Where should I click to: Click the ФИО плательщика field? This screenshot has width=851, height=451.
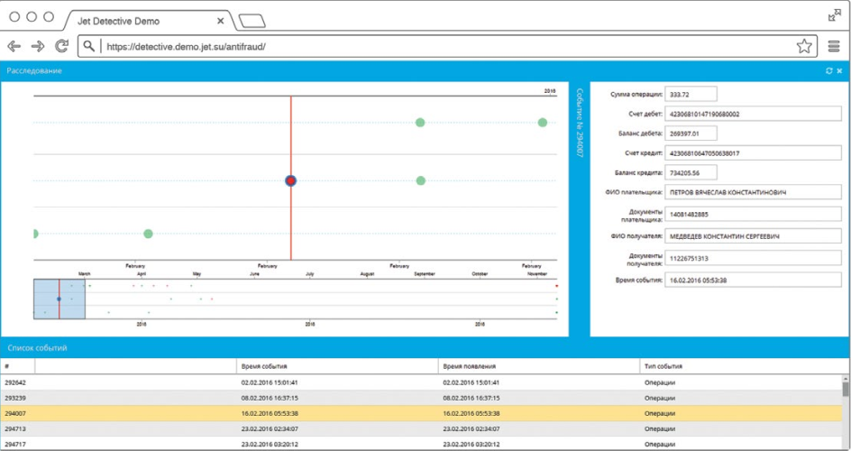click(753, 192)
